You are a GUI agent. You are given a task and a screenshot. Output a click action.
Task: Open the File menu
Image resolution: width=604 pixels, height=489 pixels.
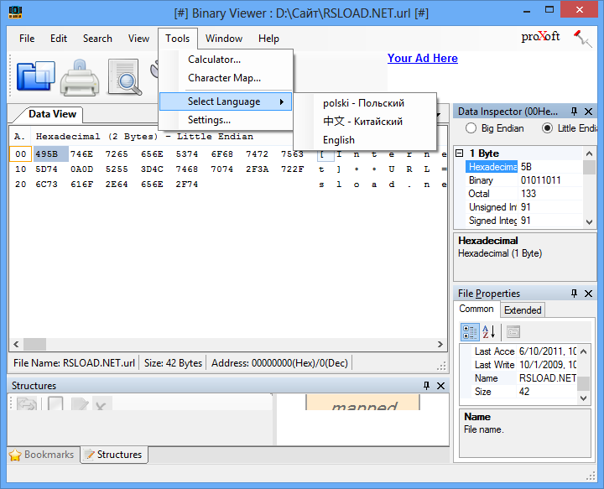click(x=27, y=39)
